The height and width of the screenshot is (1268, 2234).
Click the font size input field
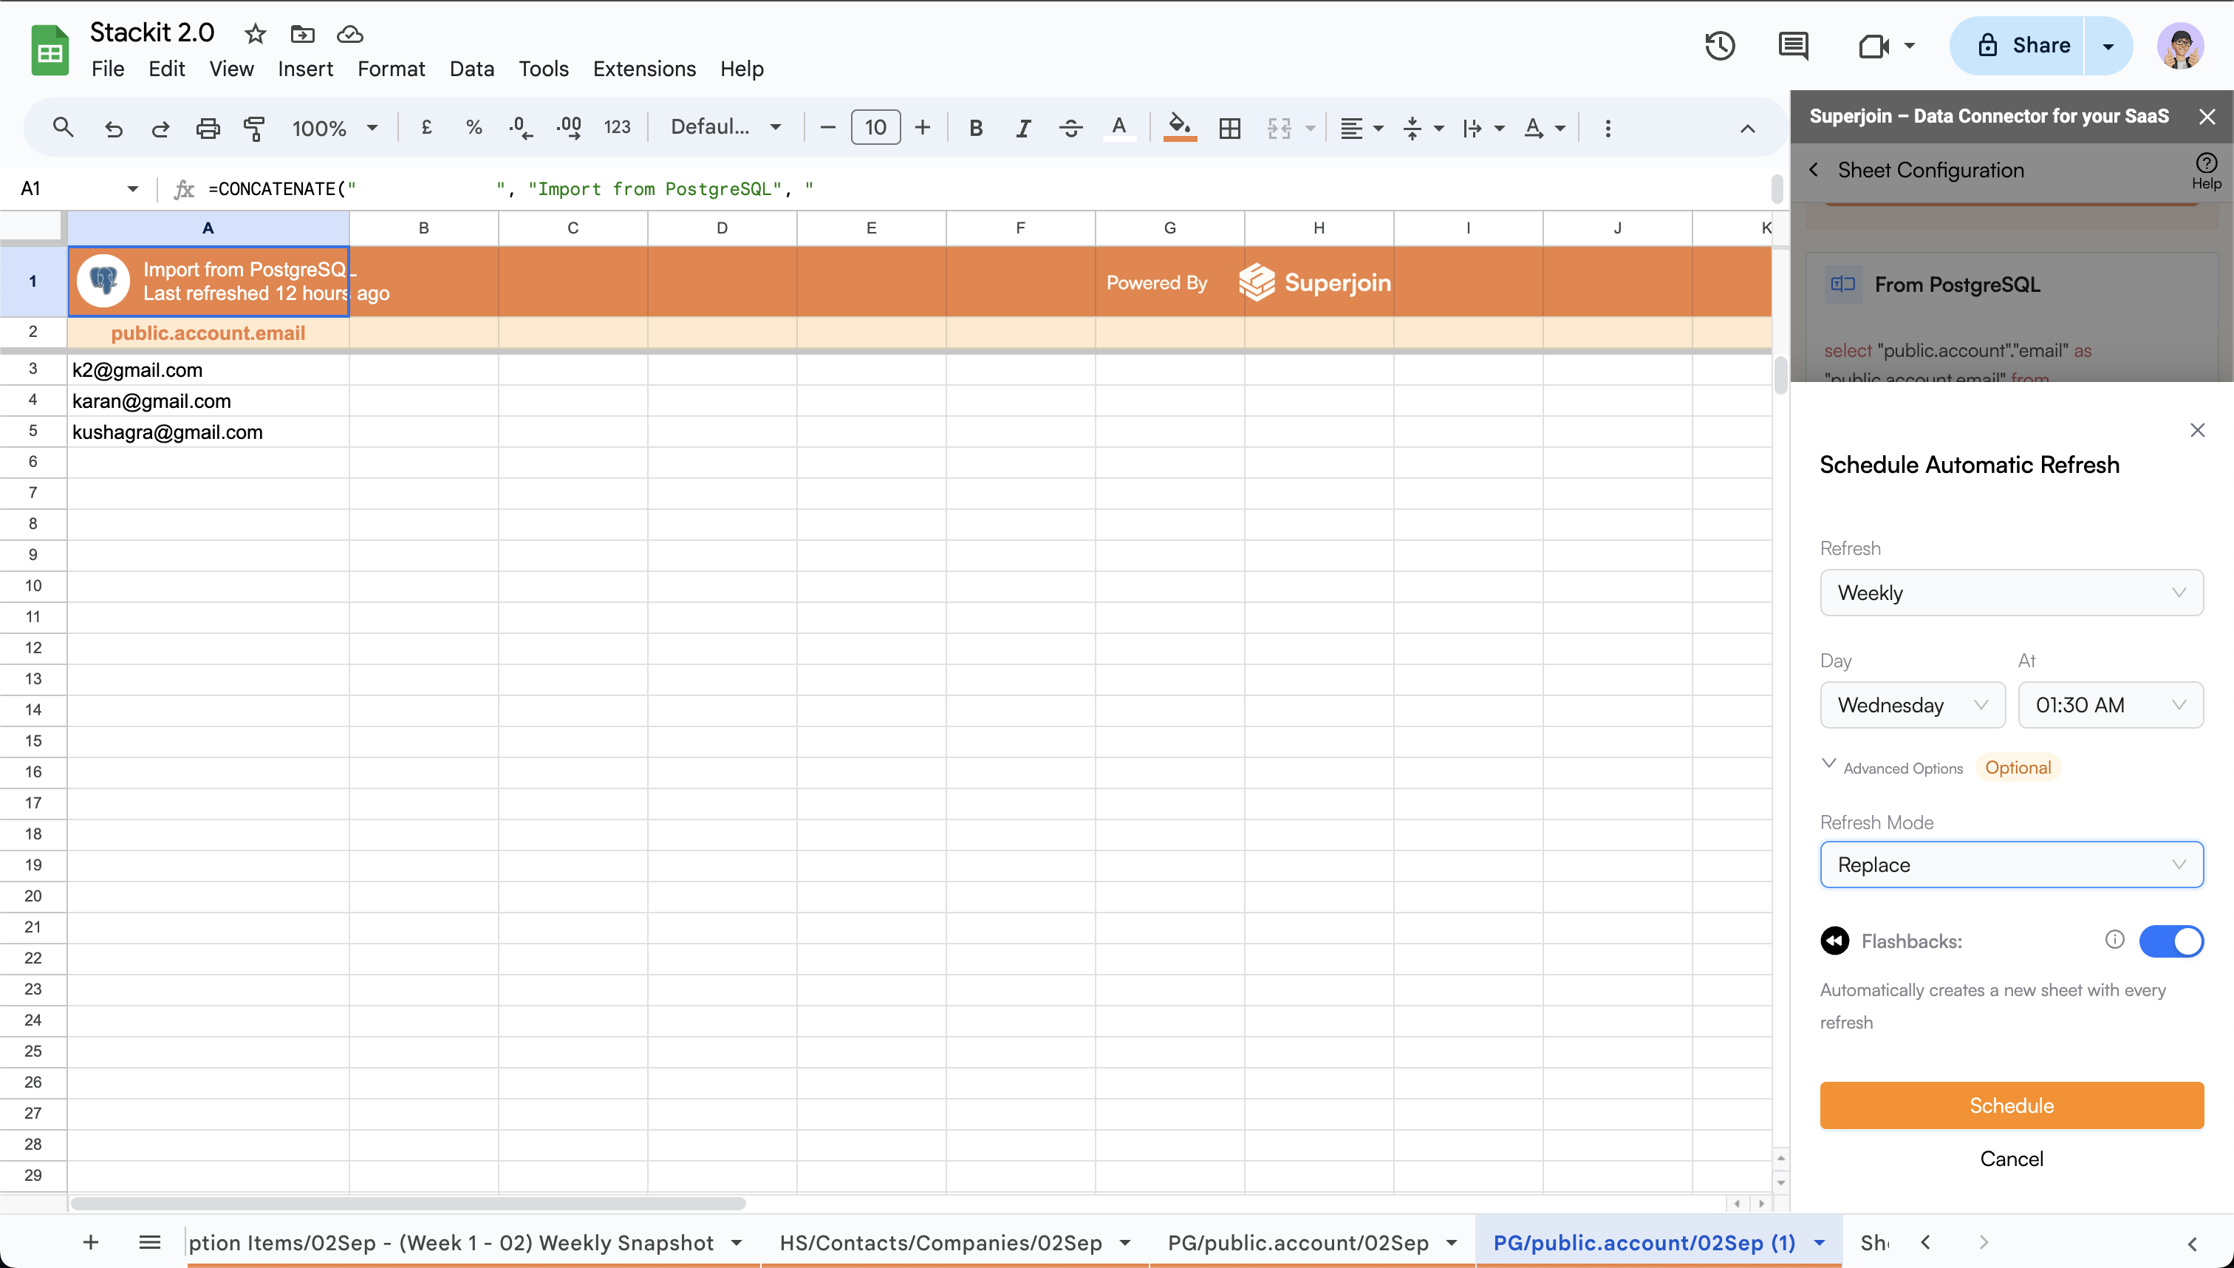pyautogui.click(x=875, y=128)
